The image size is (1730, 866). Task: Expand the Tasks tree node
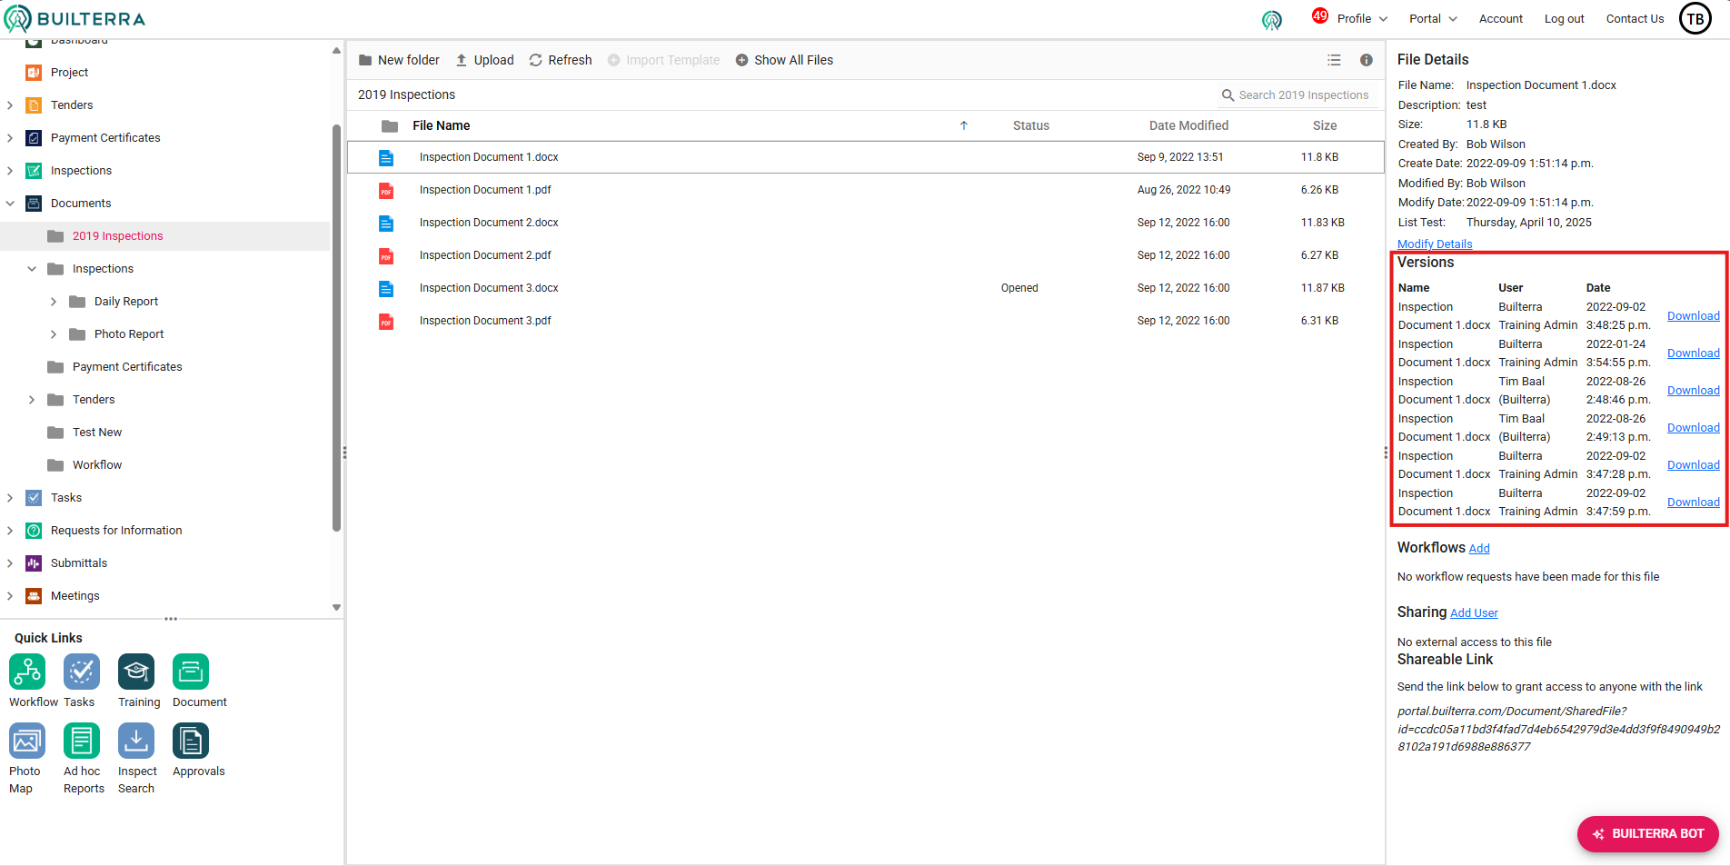[10, 498]
